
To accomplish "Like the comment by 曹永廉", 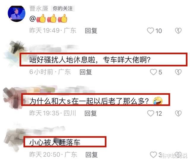I will click(x=151, y=31).
